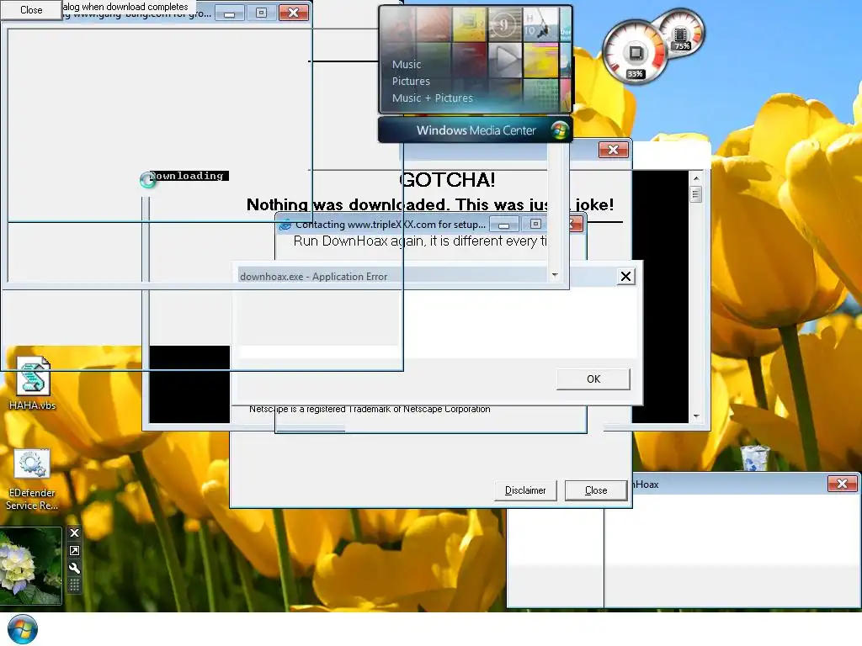Open slideshow gadget options wrench icon
This screenshot has height=646, width=862.
(x=74, y=568)
